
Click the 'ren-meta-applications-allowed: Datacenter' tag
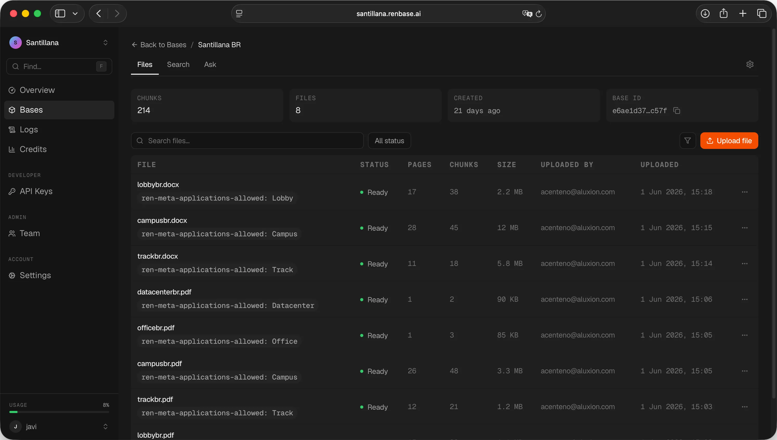[x=228, y=306]
